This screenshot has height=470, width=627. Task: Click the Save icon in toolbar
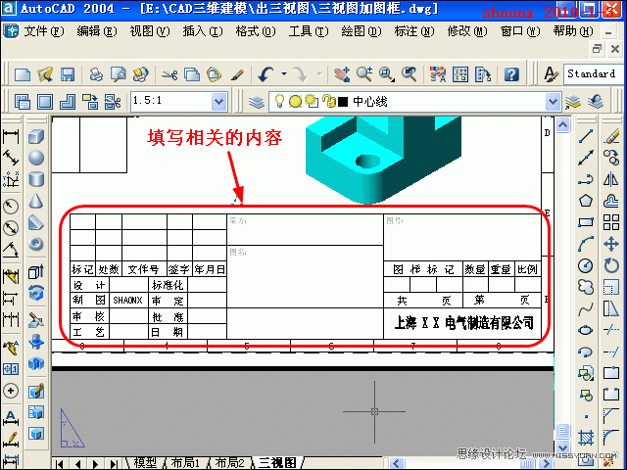point(68,74)
